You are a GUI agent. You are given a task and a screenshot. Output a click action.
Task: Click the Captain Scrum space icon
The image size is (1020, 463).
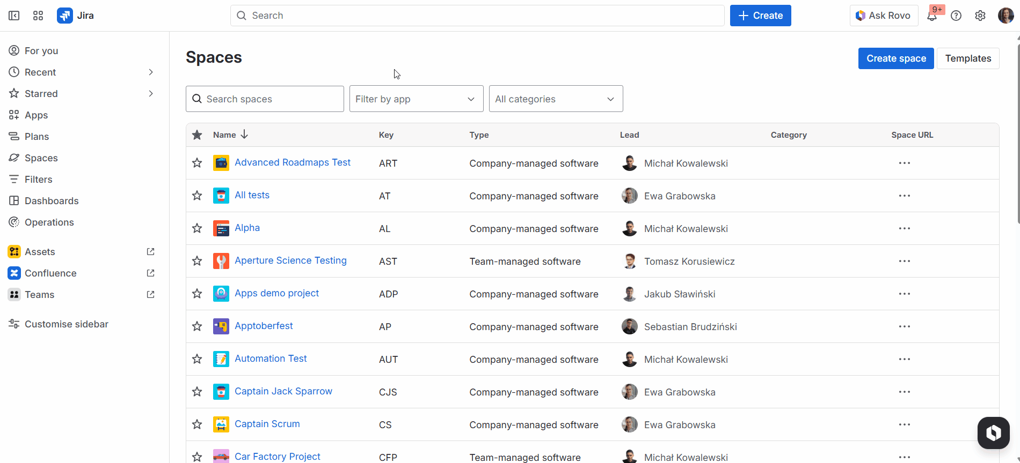221,424
